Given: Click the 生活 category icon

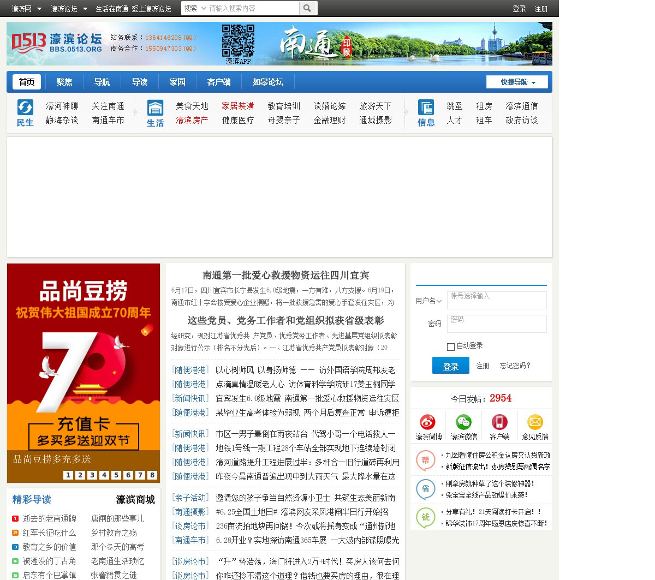Looking at the screenshot, I should (155, 107).
